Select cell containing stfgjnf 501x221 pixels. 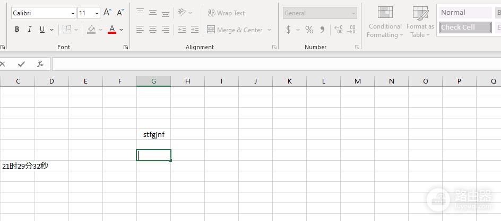click(154, 134)
